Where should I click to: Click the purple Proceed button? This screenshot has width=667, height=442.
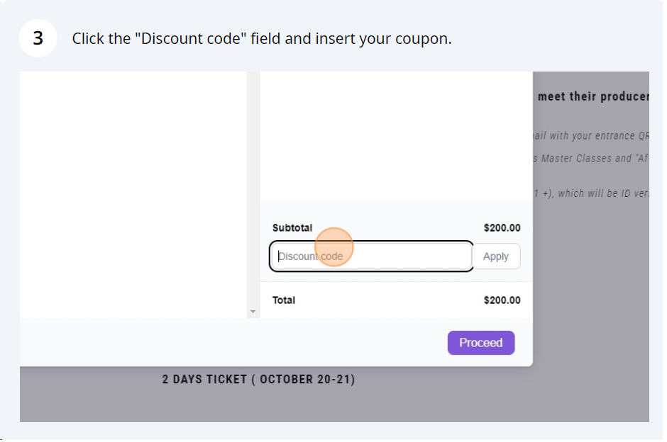(480, 343)
